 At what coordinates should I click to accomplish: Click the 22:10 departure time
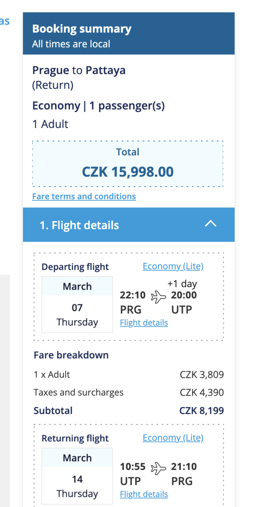pyautogui.click(x=133, y=295)
